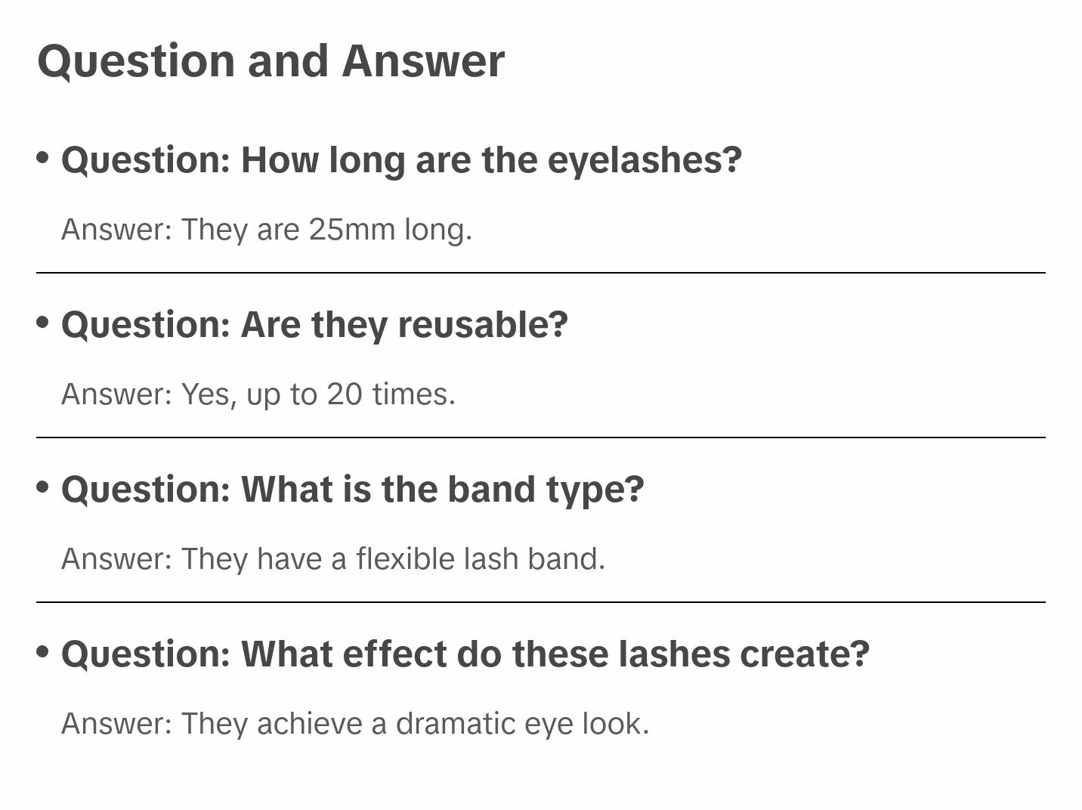The image size is (1082, 810).
Task: Select the answer "Yes, up to 20 times."
Action: (258, 394)
